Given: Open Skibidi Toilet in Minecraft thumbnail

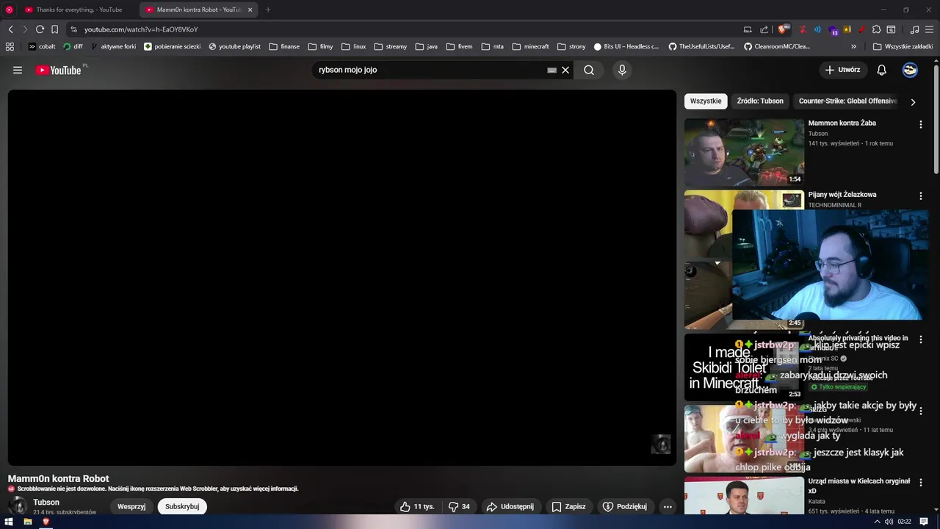Looking at the screenshot, I should [x=744, y=367].
